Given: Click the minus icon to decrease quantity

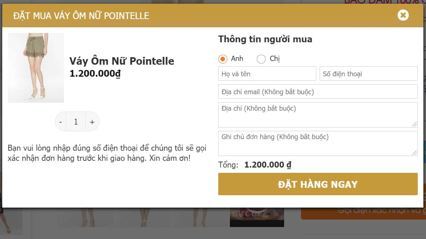Looking at the screenshot, I should click(60, 121).
